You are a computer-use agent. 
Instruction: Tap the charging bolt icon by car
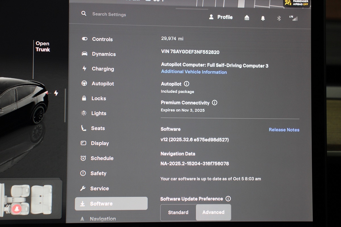pos(56,93)
